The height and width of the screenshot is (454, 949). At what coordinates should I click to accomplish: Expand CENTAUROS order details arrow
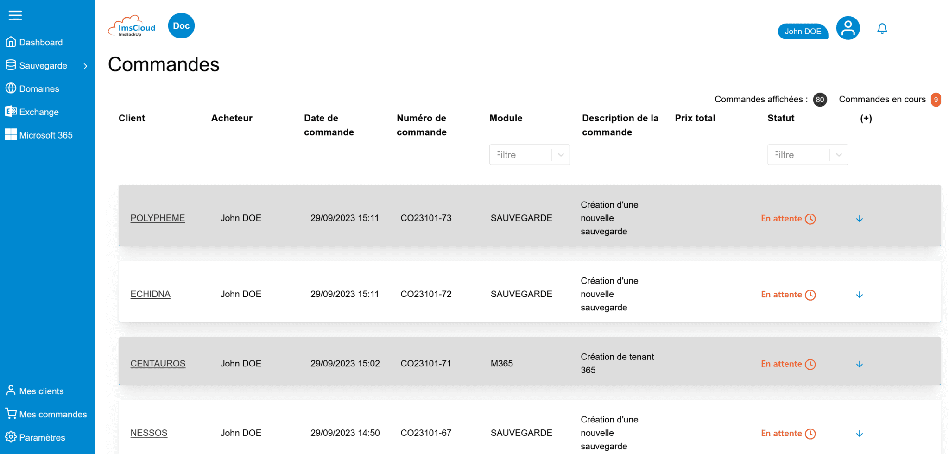tap(859, 364)
